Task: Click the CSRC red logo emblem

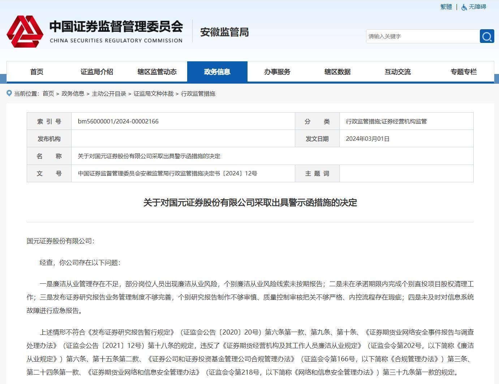Action: click(25, 31)
